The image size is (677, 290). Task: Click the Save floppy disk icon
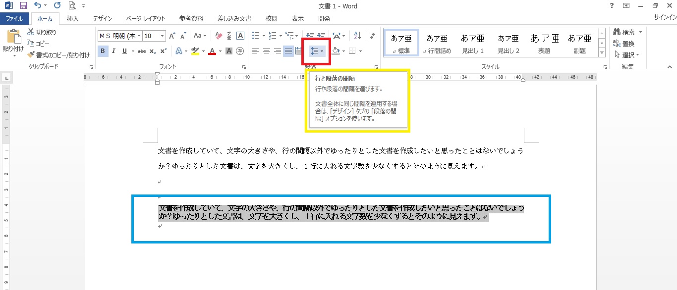coord(23,6)
